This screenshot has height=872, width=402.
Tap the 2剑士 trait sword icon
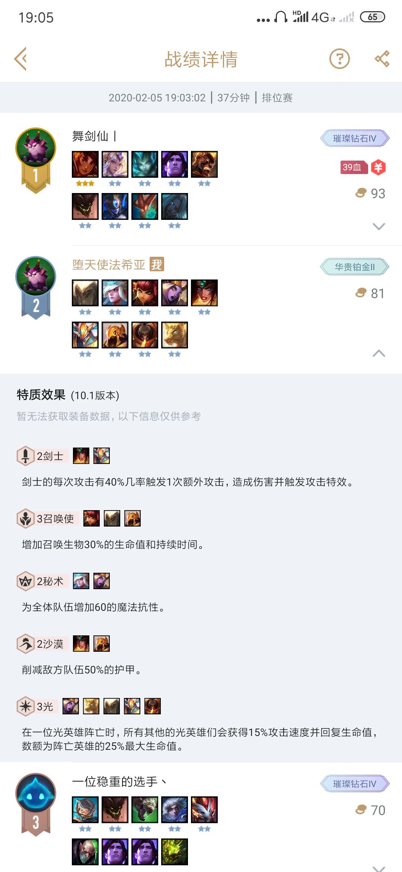(x=25, y=456)
